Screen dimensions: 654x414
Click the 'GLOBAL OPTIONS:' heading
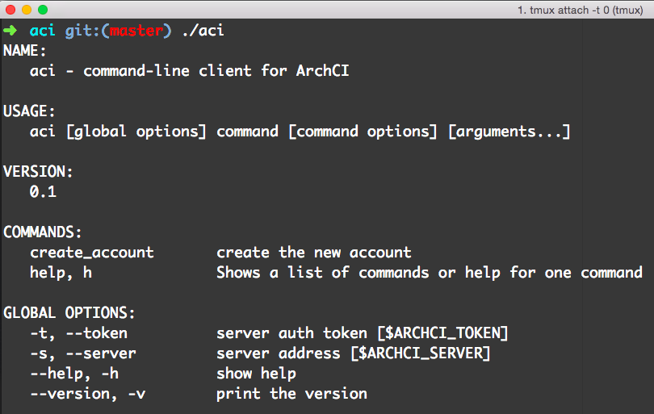point(69,312)
